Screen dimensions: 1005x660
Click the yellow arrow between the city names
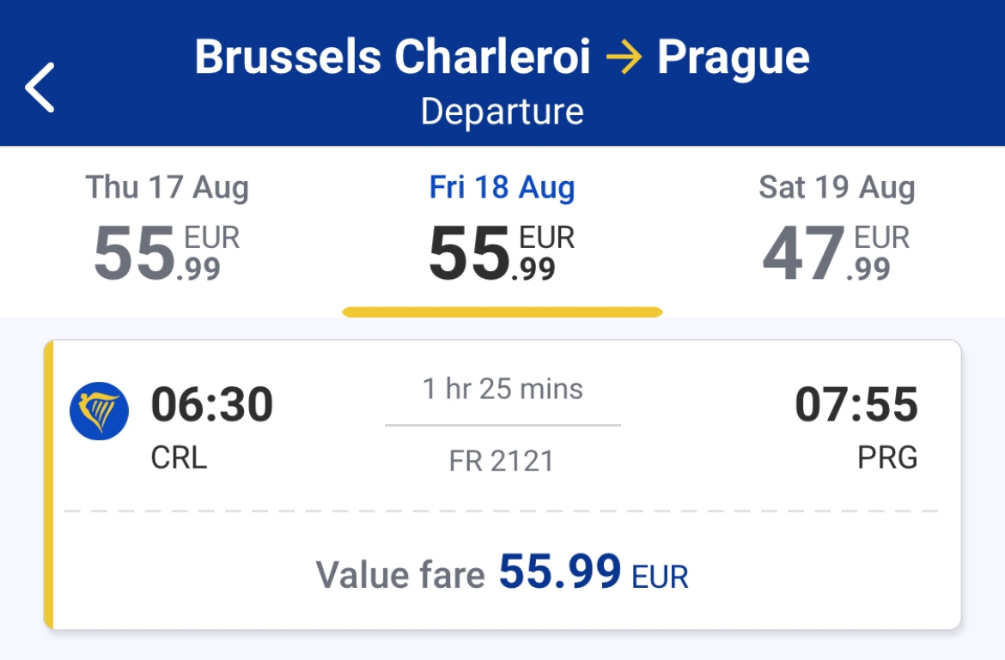624,58
